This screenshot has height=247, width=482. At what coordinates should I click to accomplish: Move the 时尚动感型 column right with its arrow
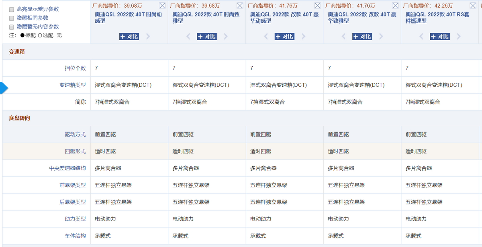148,37
